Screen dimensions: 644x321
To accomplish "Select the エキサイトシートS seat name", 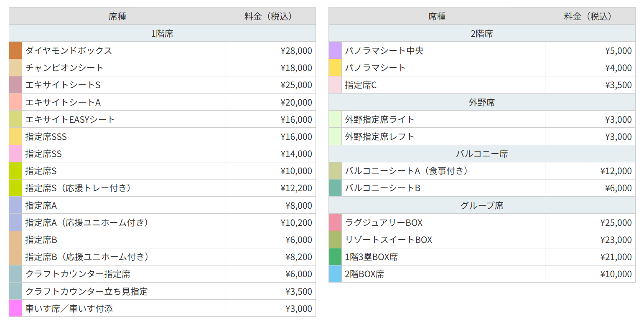I will point(63,85).
